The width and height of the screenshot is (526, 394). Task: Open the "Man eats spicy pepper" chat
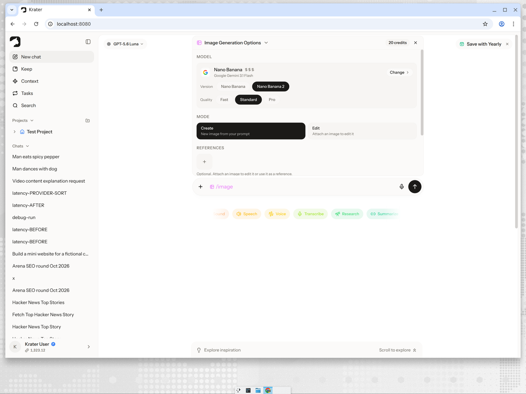[51, 157]
